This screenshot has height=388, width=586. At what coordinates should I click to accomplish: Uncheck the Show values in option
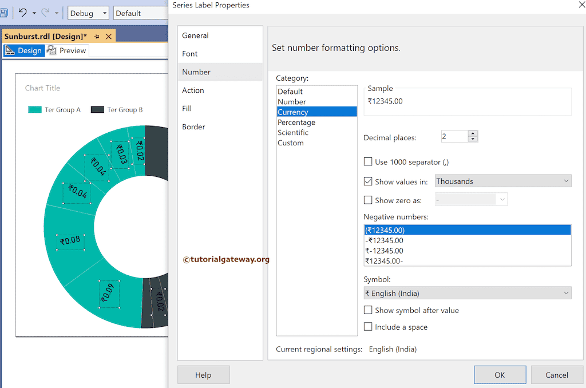pos(368,181)
